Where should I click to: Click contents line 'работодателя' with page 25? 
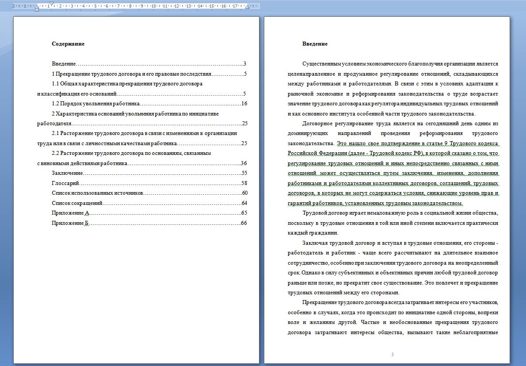[x=142, y=123]
